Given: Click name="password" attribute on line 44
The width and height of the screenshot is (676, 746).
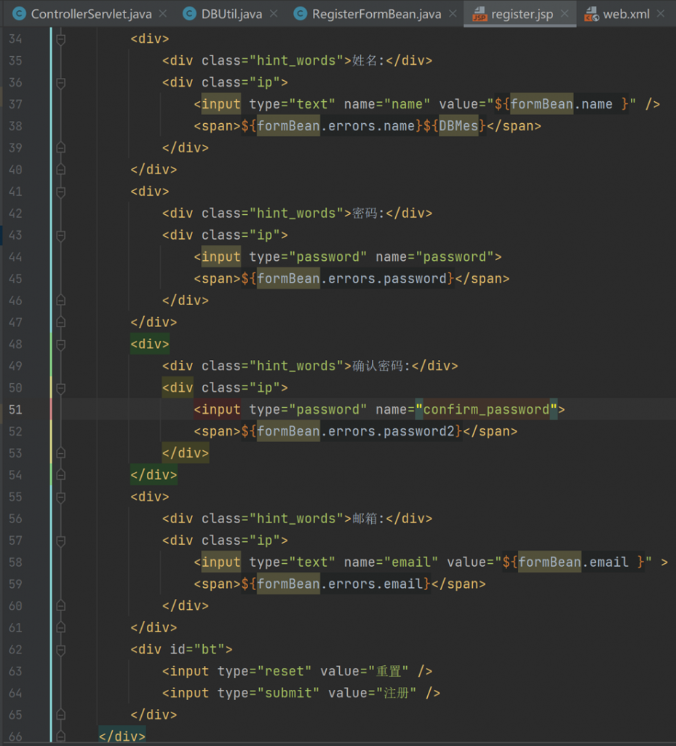Looking at the screenshot, I should pos(434,257).
